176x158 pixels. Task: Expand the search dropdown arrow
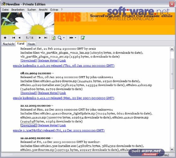64,38
